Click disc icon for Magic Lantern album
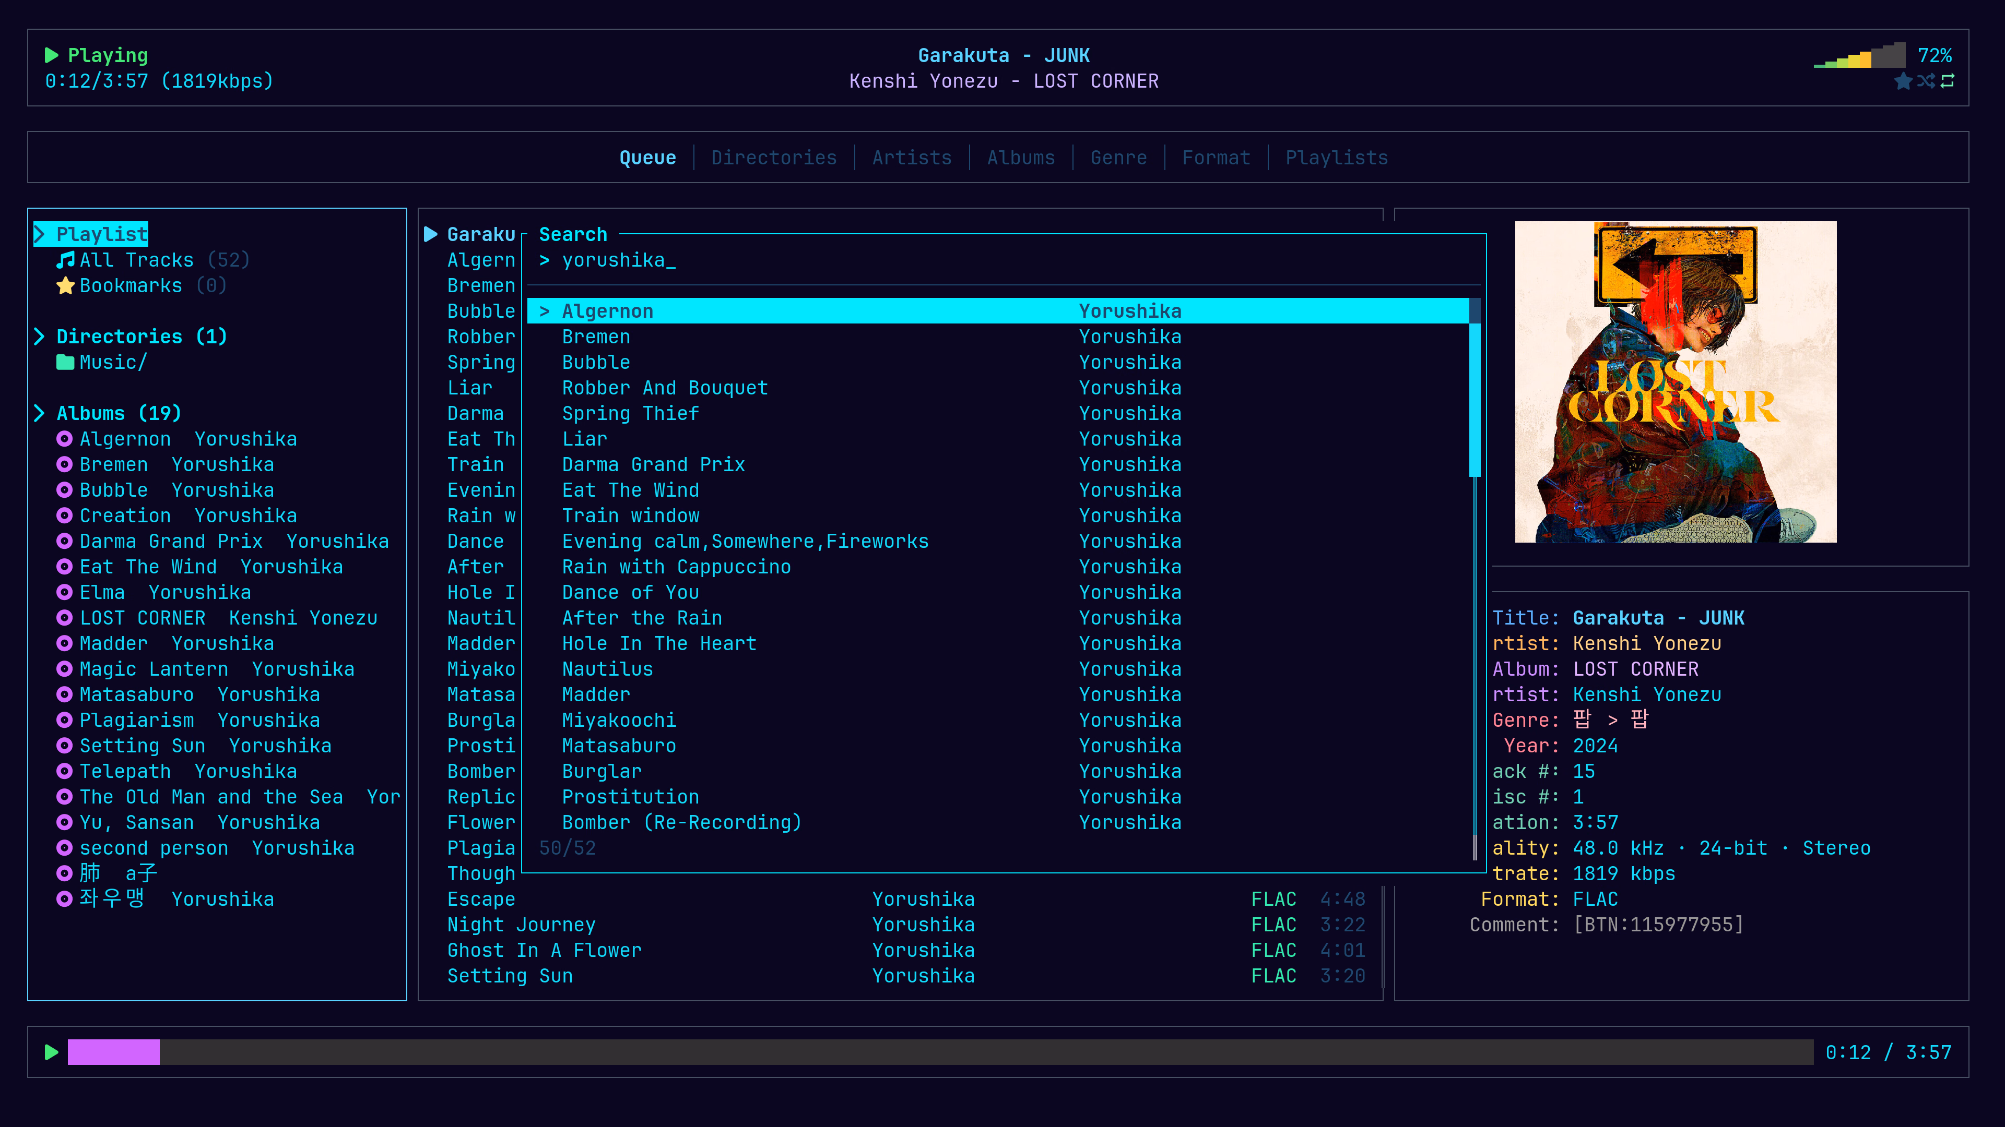Image resolution: width=2005 pixels, height=1127 pixels. tap(65, 669)
